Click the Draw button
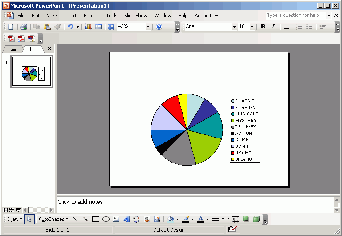Screen dimensions: 342x236 pyautogui.click(x=14, y=219)
